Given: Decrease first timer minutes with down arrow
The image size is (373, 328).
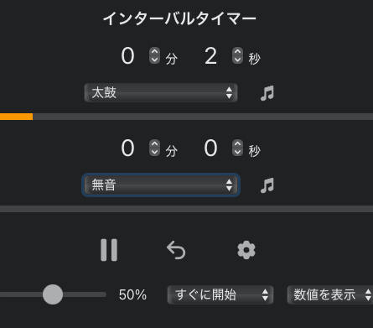Looking at the screenshot, I should pyautogui.click(x=154, y=60).
